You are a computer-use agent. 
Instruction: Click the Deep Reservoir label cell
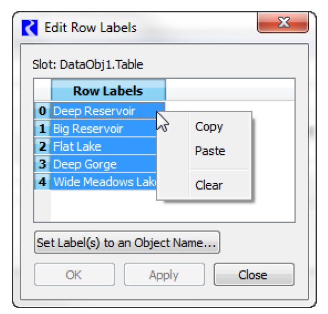pos(94,111)
